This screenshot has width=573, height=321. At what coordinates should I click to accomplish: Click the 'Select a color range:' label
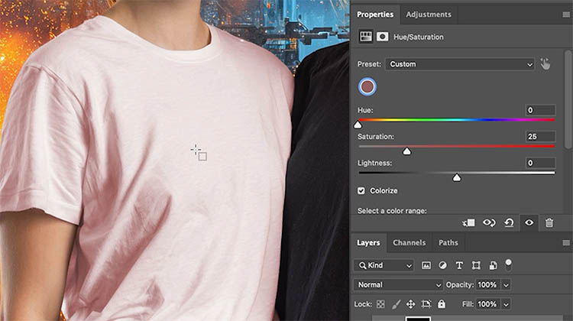click(392, 211)
